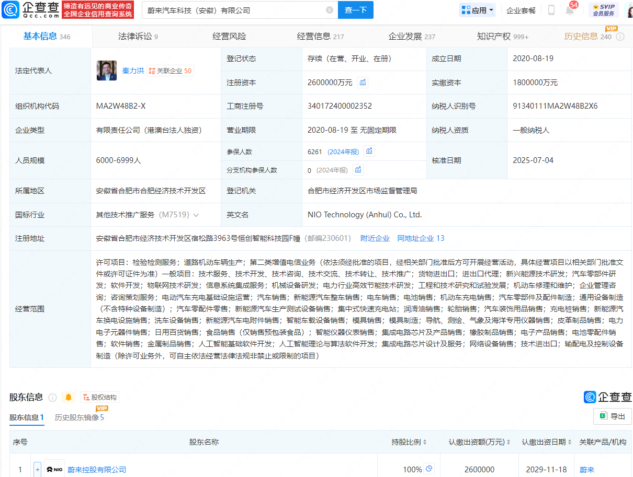Click the (2024年报) link beside 6261

pos(343,152)
